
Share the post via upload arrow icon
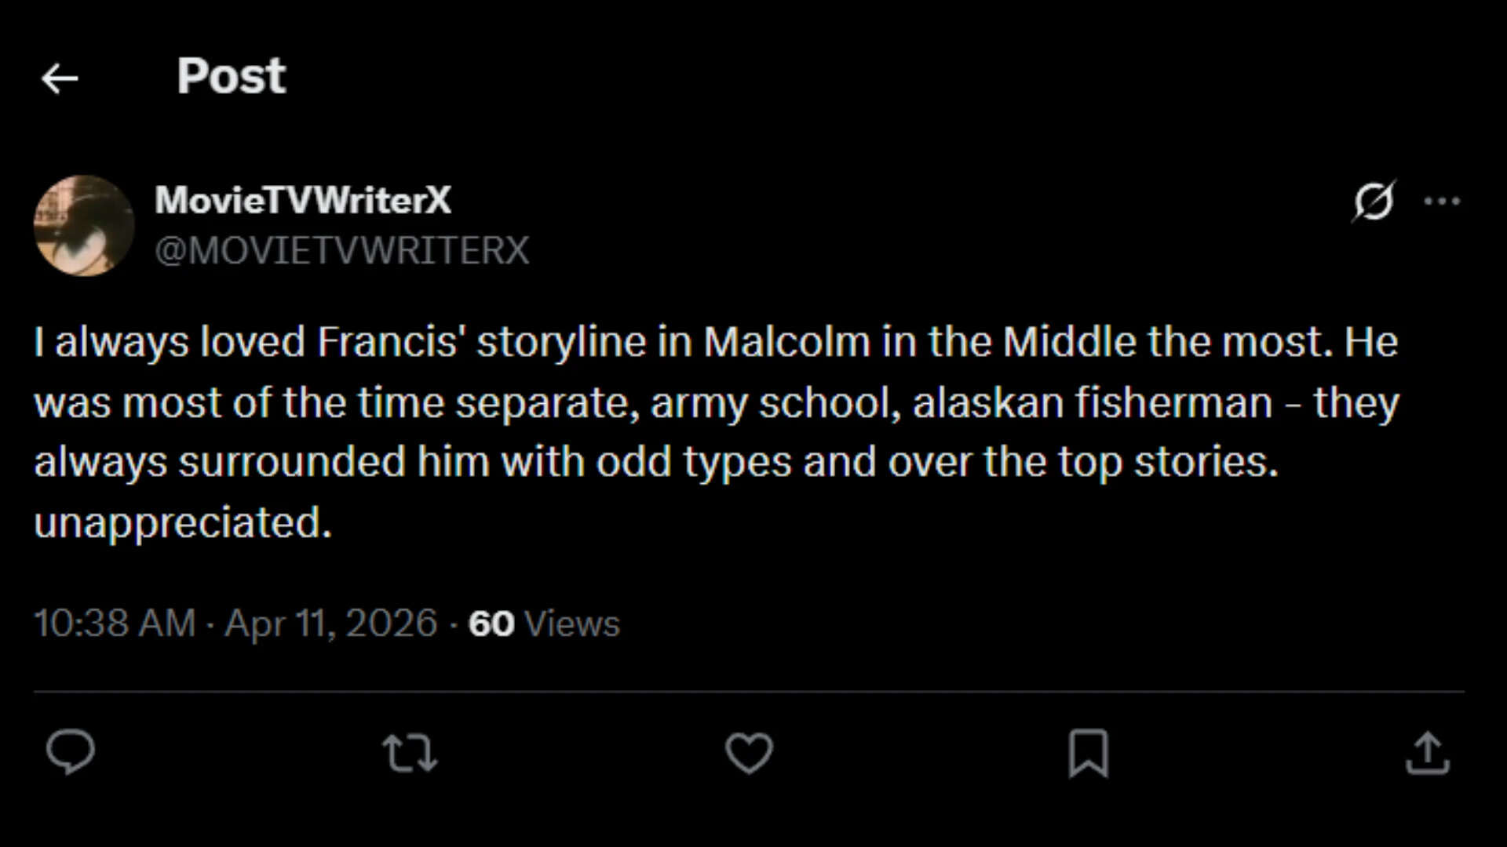tap(1427, 753)
